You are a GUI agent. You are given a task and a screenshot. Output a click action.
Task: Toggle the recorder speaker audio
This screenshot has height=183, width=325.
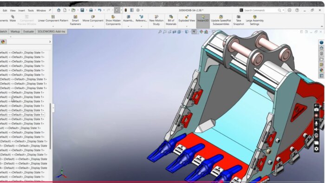[316, 130]
